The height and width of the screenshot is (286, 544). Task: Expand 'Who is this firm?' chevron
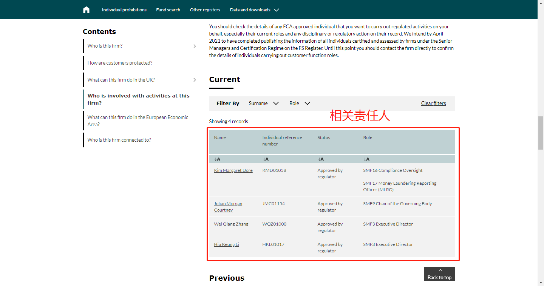tap(195, 46)
